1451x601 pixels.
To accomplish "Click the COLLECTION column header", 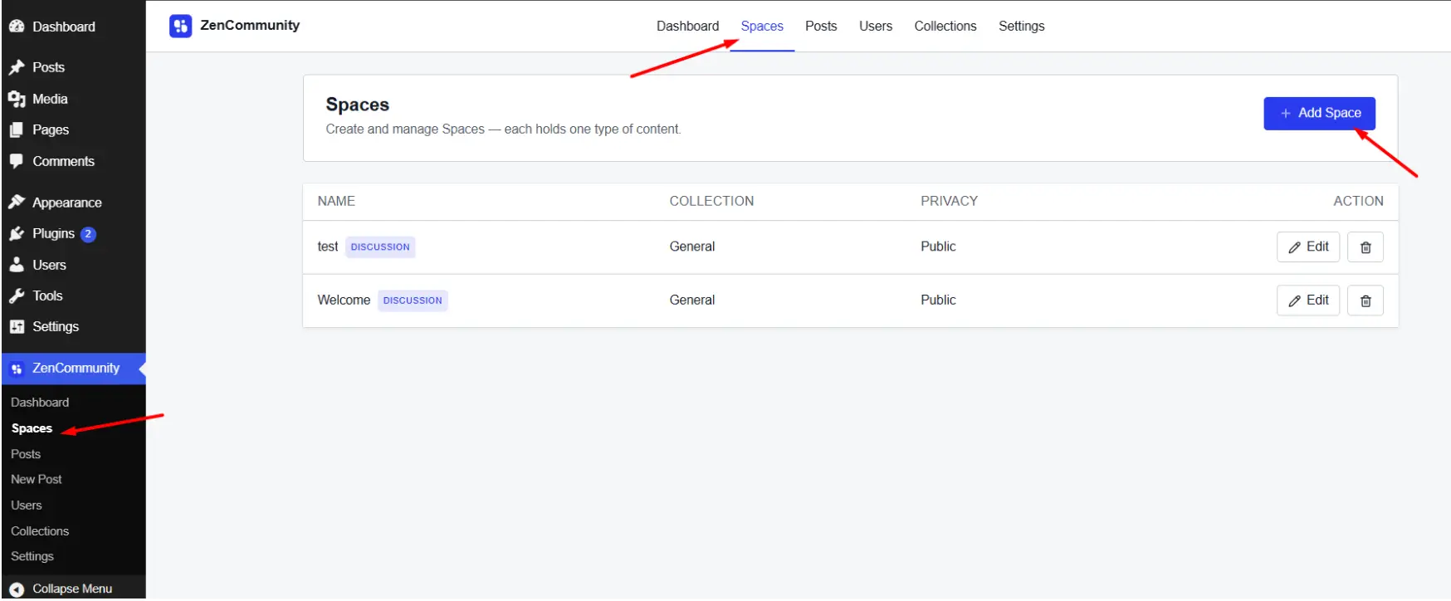I will tap(711, 201).
